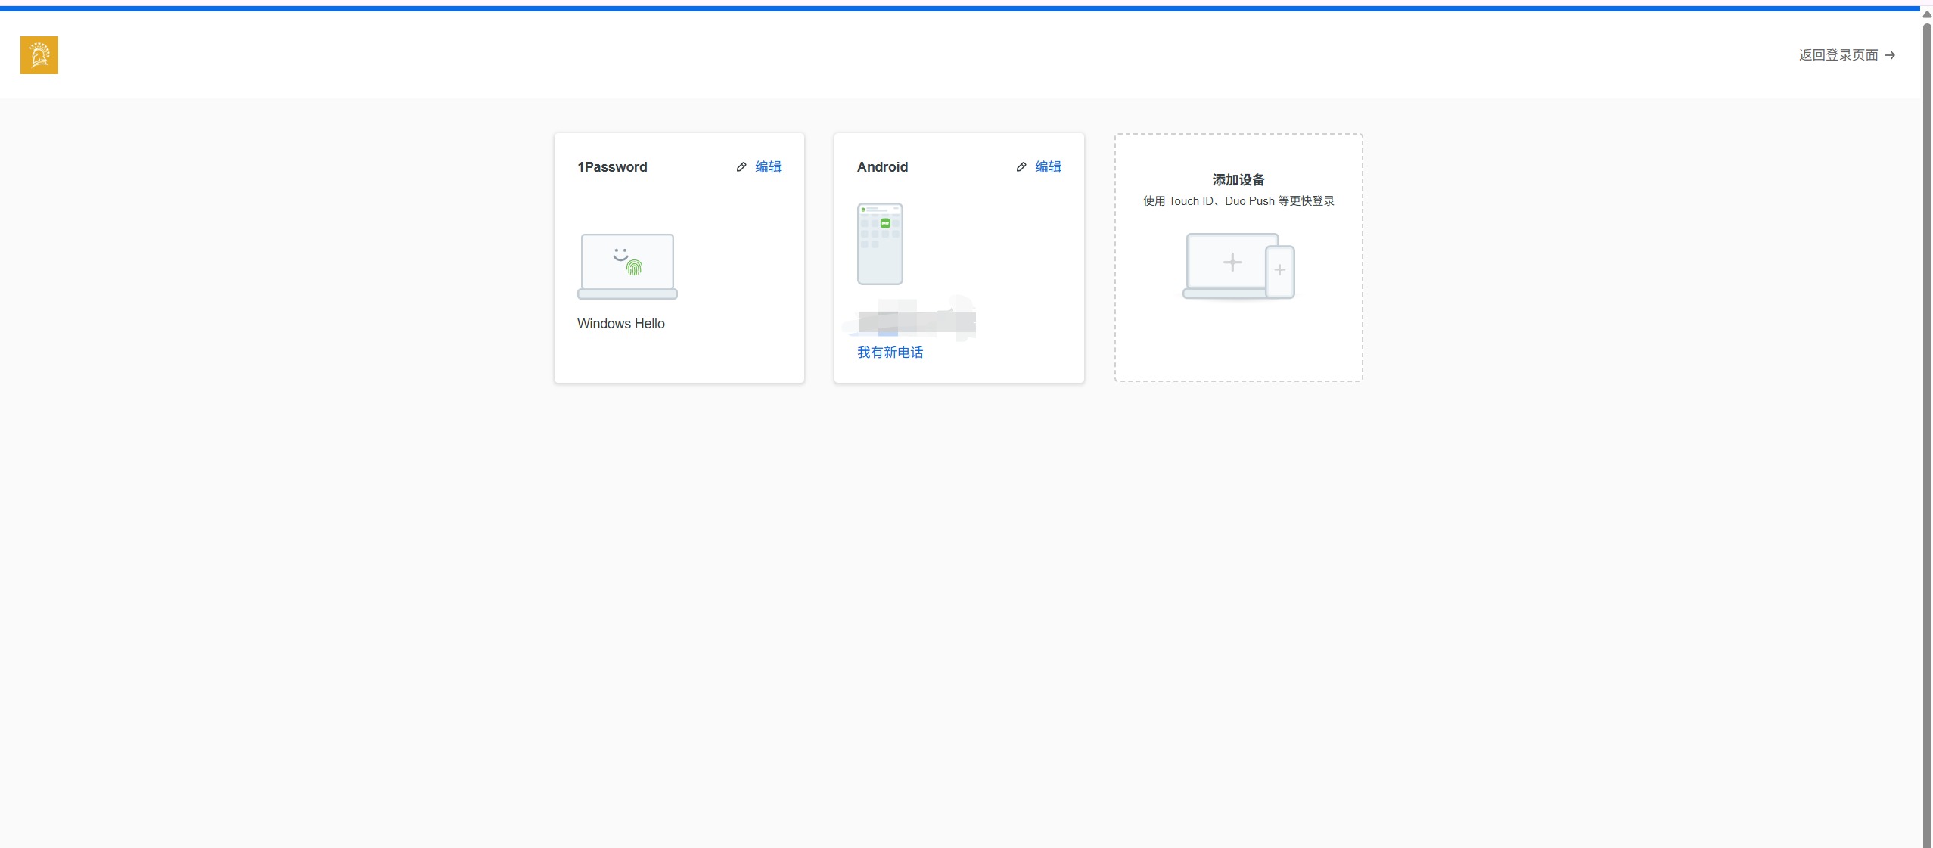Click 返回登录页面 link
This screenshot has width=1933, height=848.
tap(1838, 55)
